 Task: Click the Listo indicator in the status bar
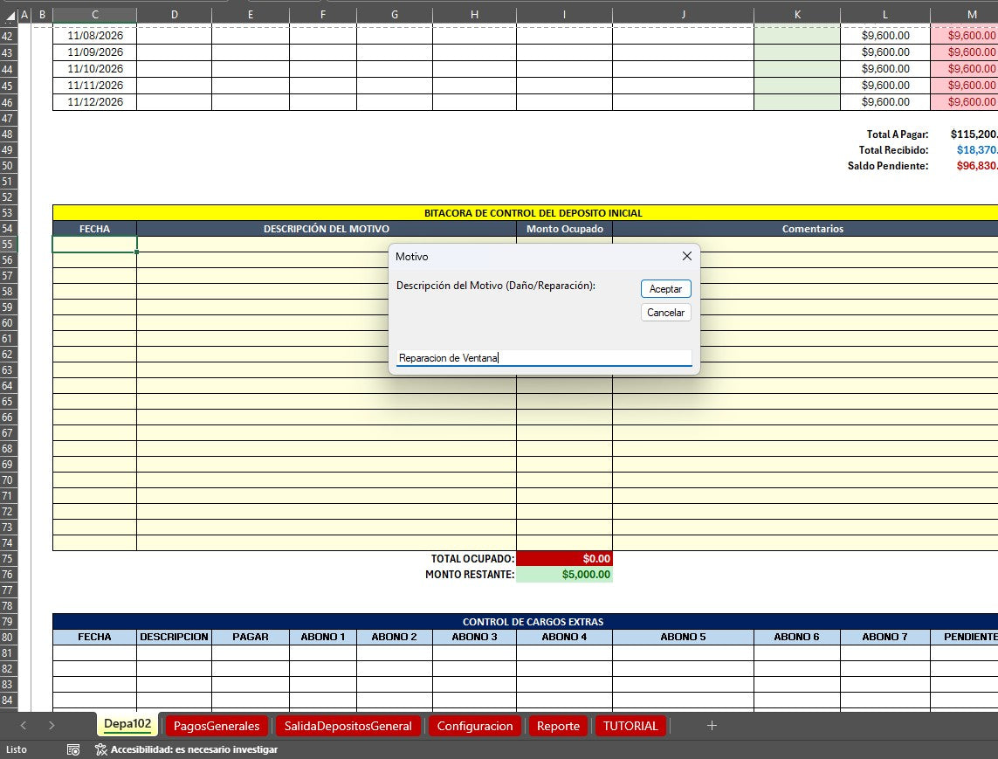[19, 749]
